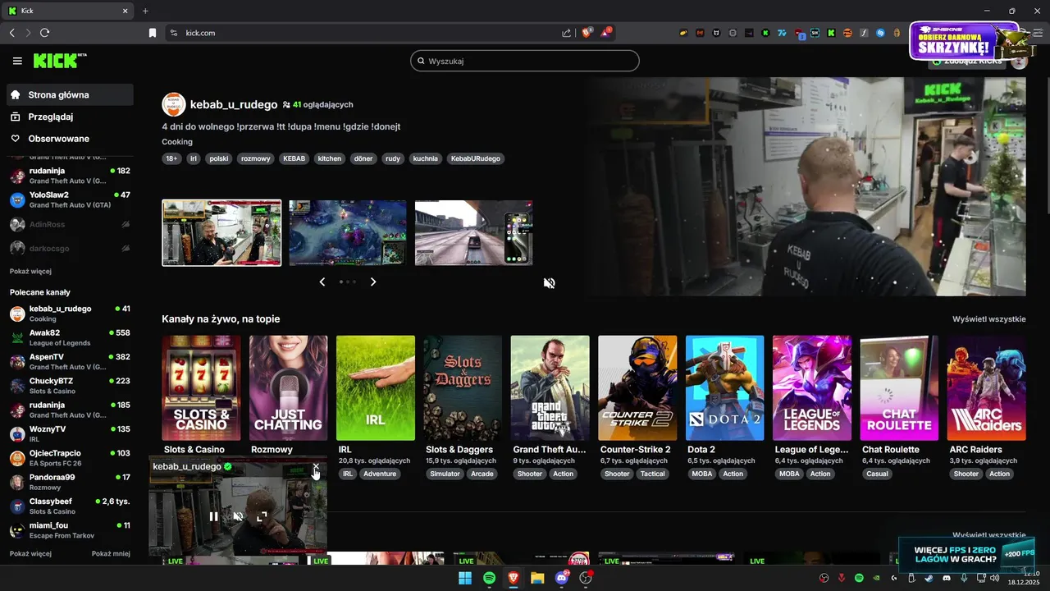This screenshot has height=591, width=1050.
Task: Bookmark the page with bookmark icon
Action: tap(152, 33)
